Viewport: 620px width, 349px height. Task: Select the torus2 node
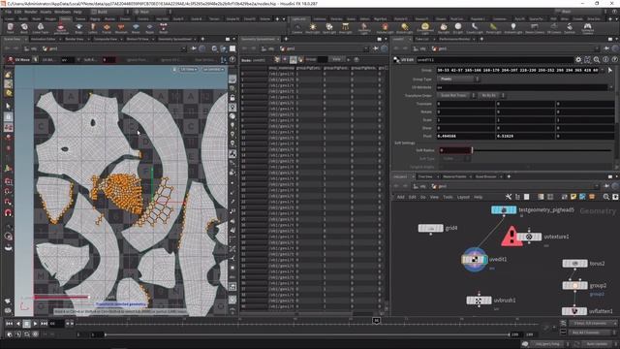[574, 263]
